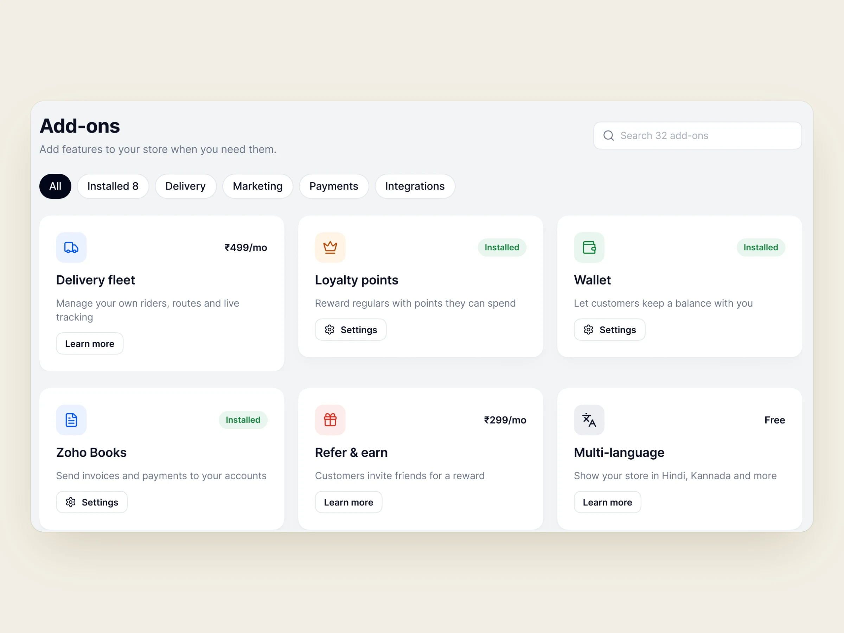This screenshot has width=844, height=633.
Task: Click the gear icon in Wallet Settings
Action: (x=588, y=330)
